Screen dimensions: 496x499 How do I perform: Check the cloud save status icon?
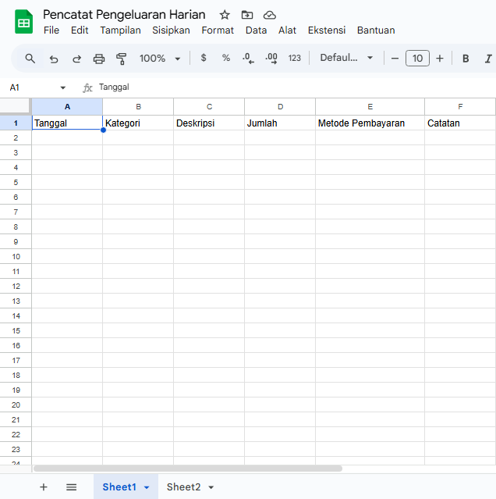point(270,15)
